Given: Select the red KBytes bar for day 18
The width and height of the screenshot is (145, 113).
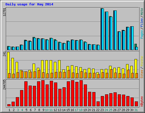Looking at the screenshot, I should [x=81, y=93].
